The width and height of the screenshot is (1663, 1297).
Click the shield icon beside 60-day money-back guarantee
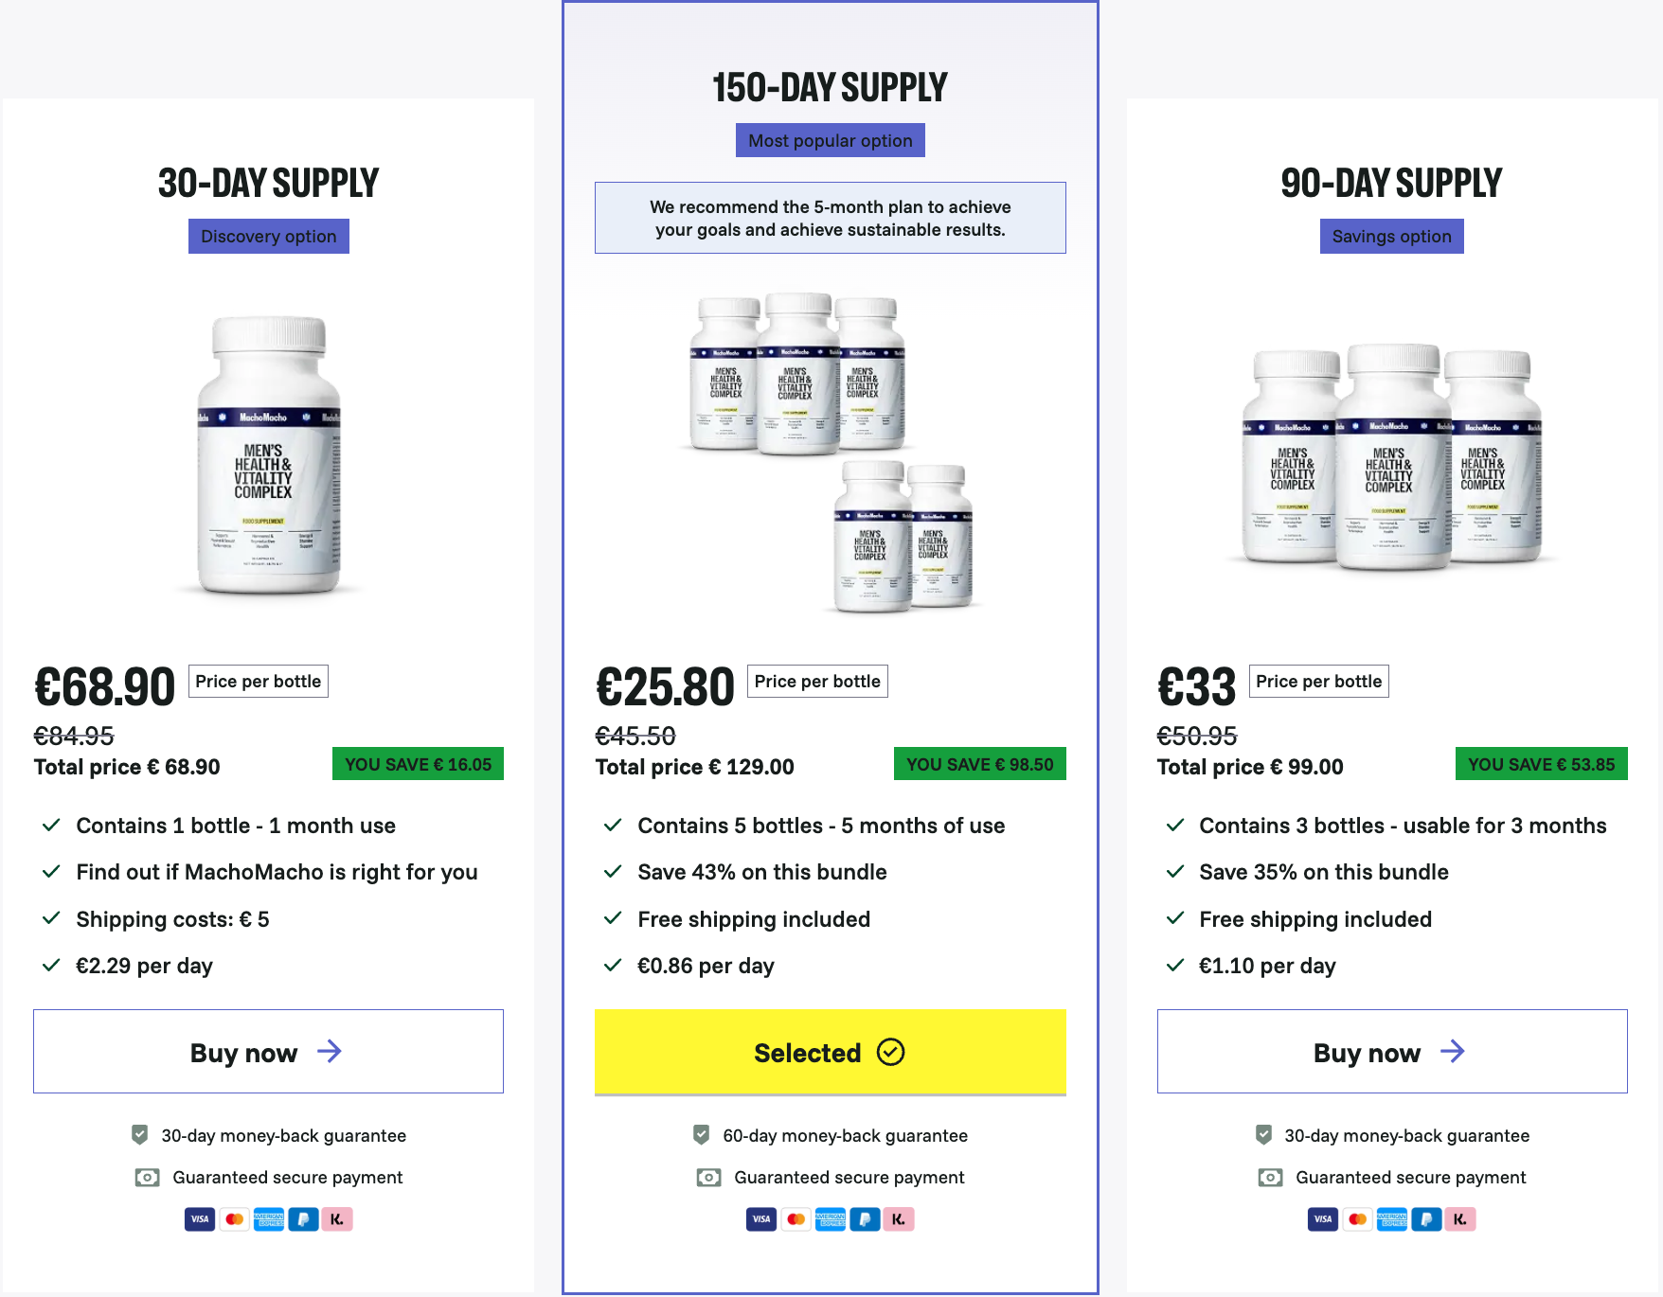click(x=702, y=1134)
